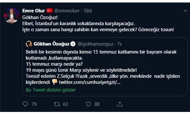Click the Turkish flag emoji beside Emre Olur

click(x=50, y=11)
